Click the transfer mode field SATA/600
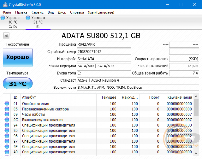202x159 pixels. coord(104,66)
